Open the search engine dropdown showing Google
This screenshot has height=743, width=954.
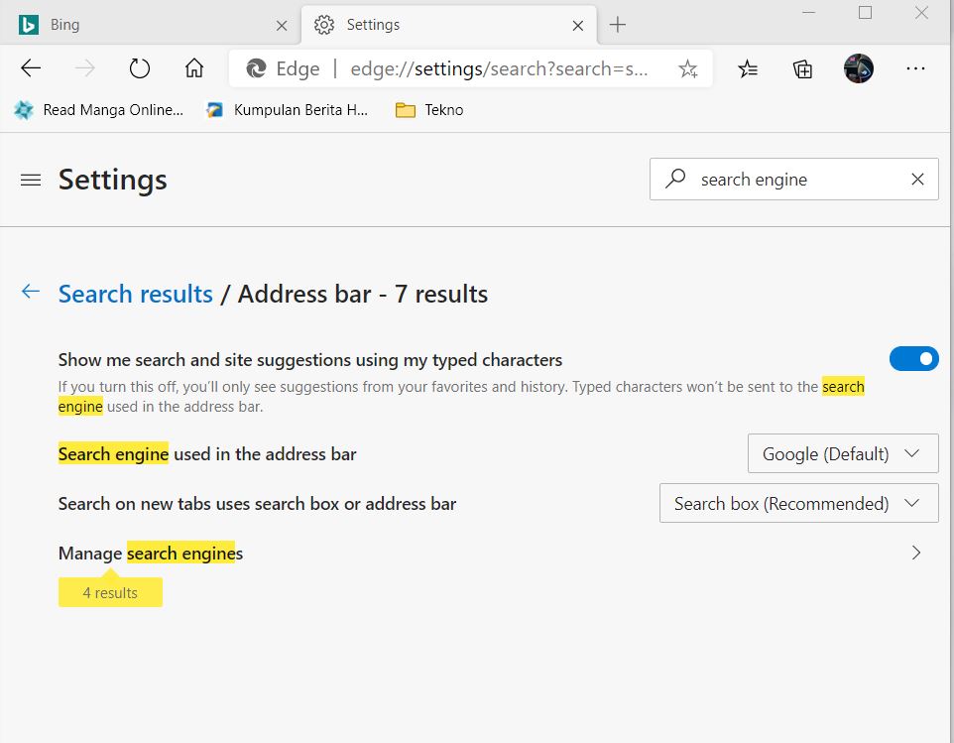click(842, 453)
